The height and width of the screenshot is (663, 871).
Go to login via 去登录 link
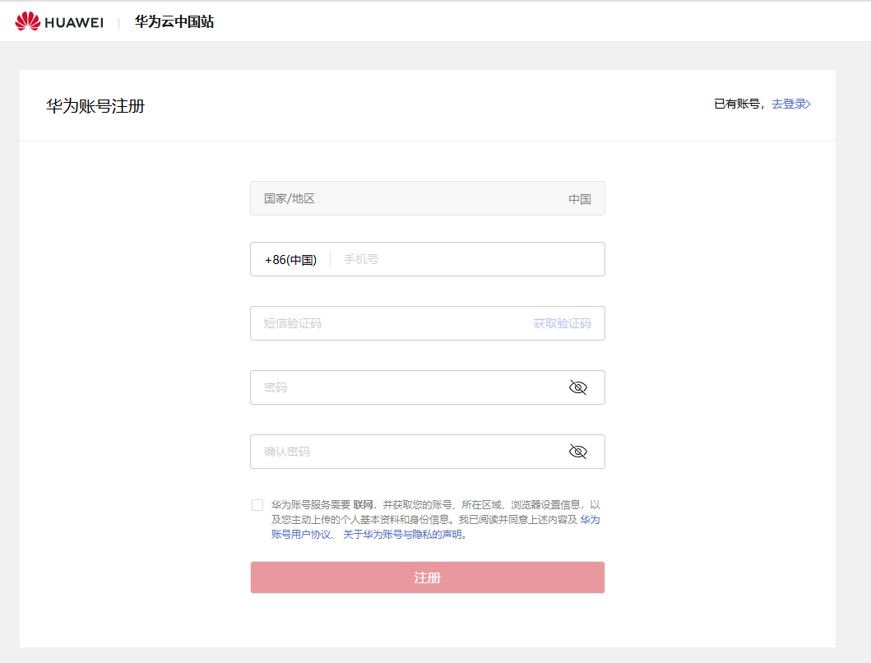[x=788, y=104]
